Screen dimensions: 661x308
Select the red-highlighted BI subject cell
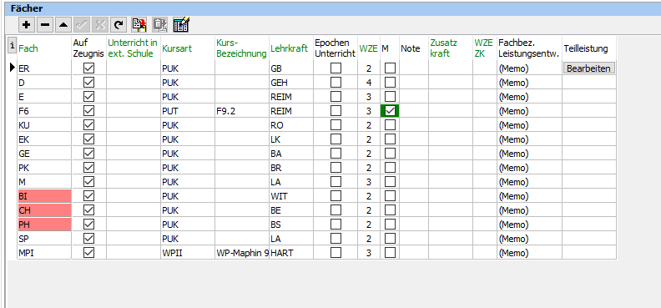[45, 196]
